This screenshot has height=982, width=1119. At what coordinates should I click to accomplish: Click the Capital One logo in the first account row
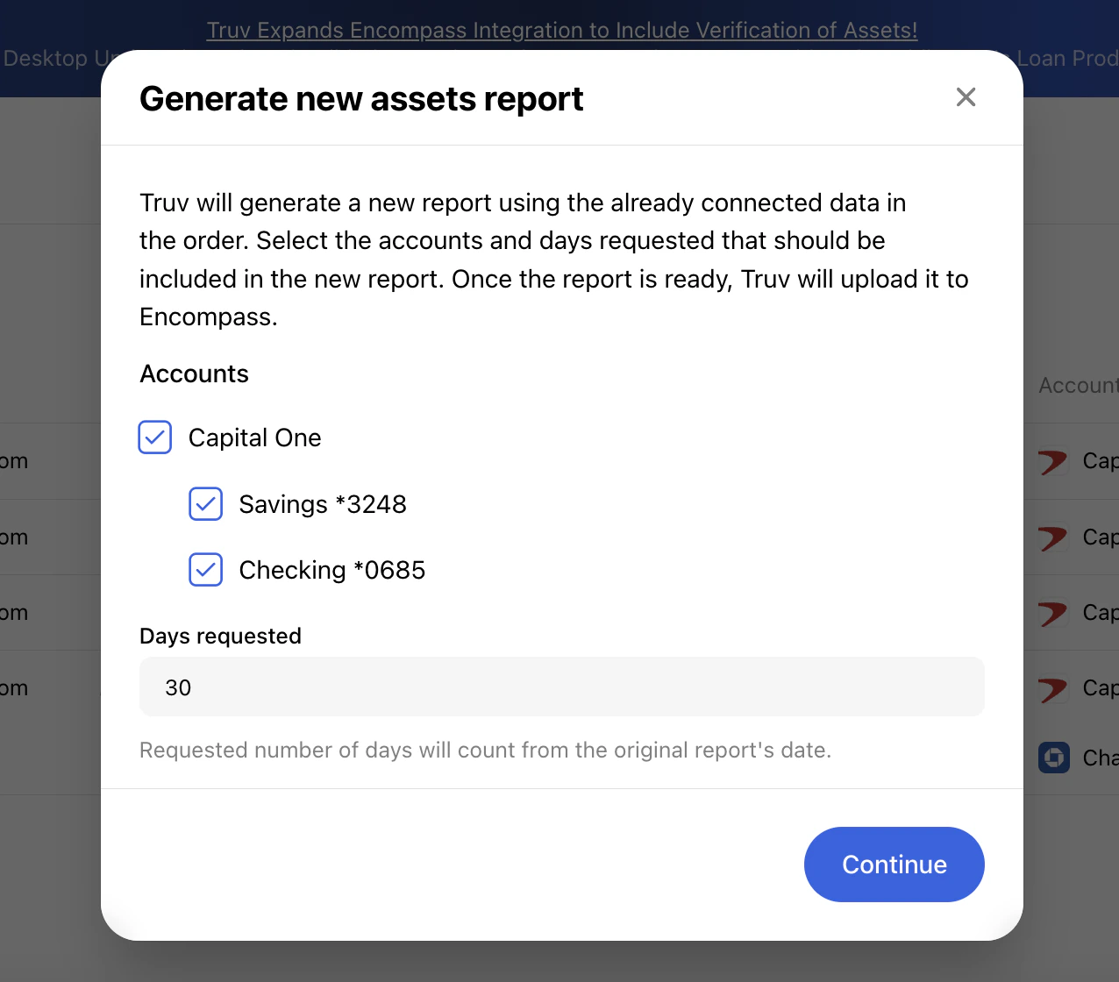1052,460
